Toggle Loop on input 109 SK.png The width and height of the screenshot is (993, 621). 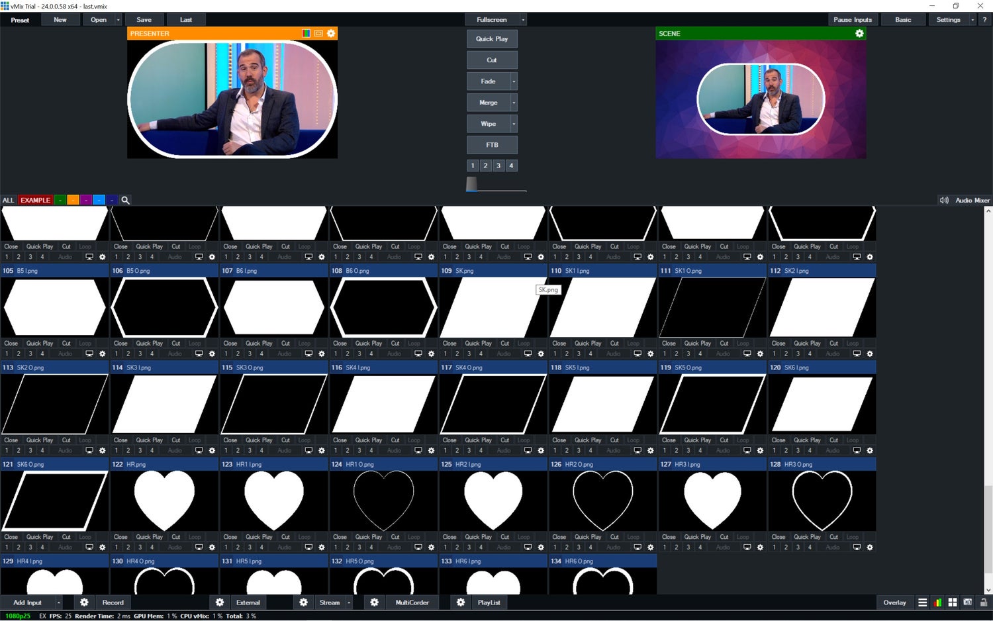click(524, 343)
